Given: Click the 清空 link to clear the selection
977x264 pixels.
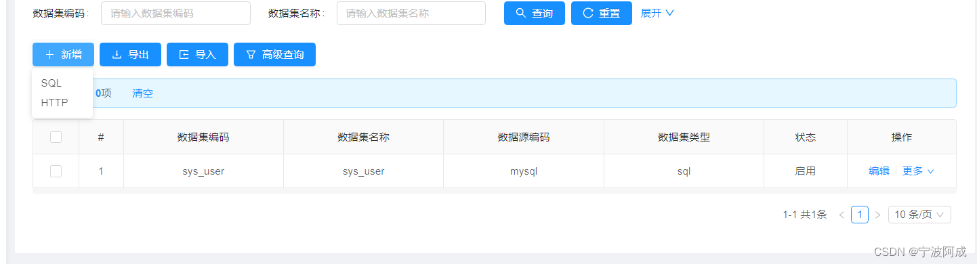Looking at the screenshot, I should [x=143, y=93].
